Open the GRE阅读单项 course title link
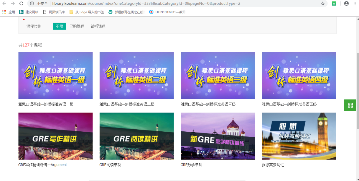359x181 pixels. tap(110, 165)
